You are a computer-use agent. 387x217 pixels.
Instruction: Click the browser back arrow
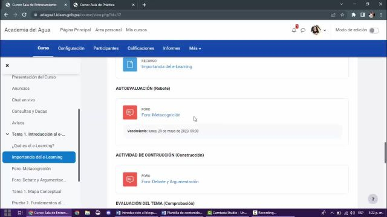point(6,14)
